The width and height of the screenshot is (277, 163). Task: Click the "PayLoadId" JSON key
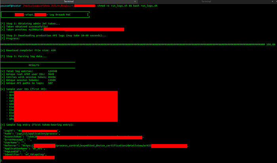point(12,152)
